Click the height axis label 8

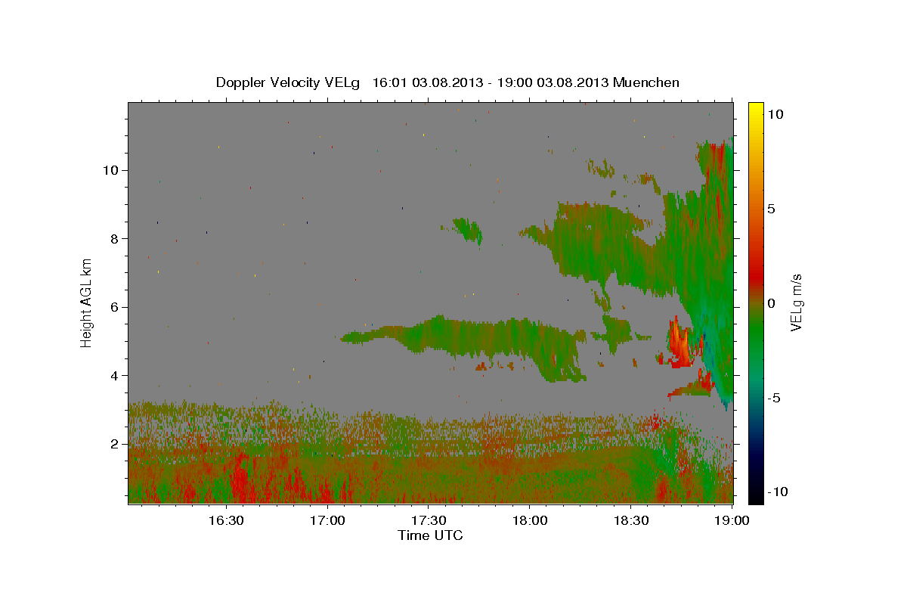click(x=113, y=238)
